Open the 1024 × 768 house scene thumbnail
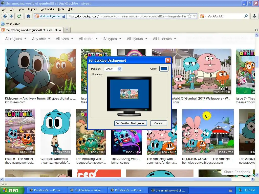This screenshot has height=194, width=259. point(208,132)
